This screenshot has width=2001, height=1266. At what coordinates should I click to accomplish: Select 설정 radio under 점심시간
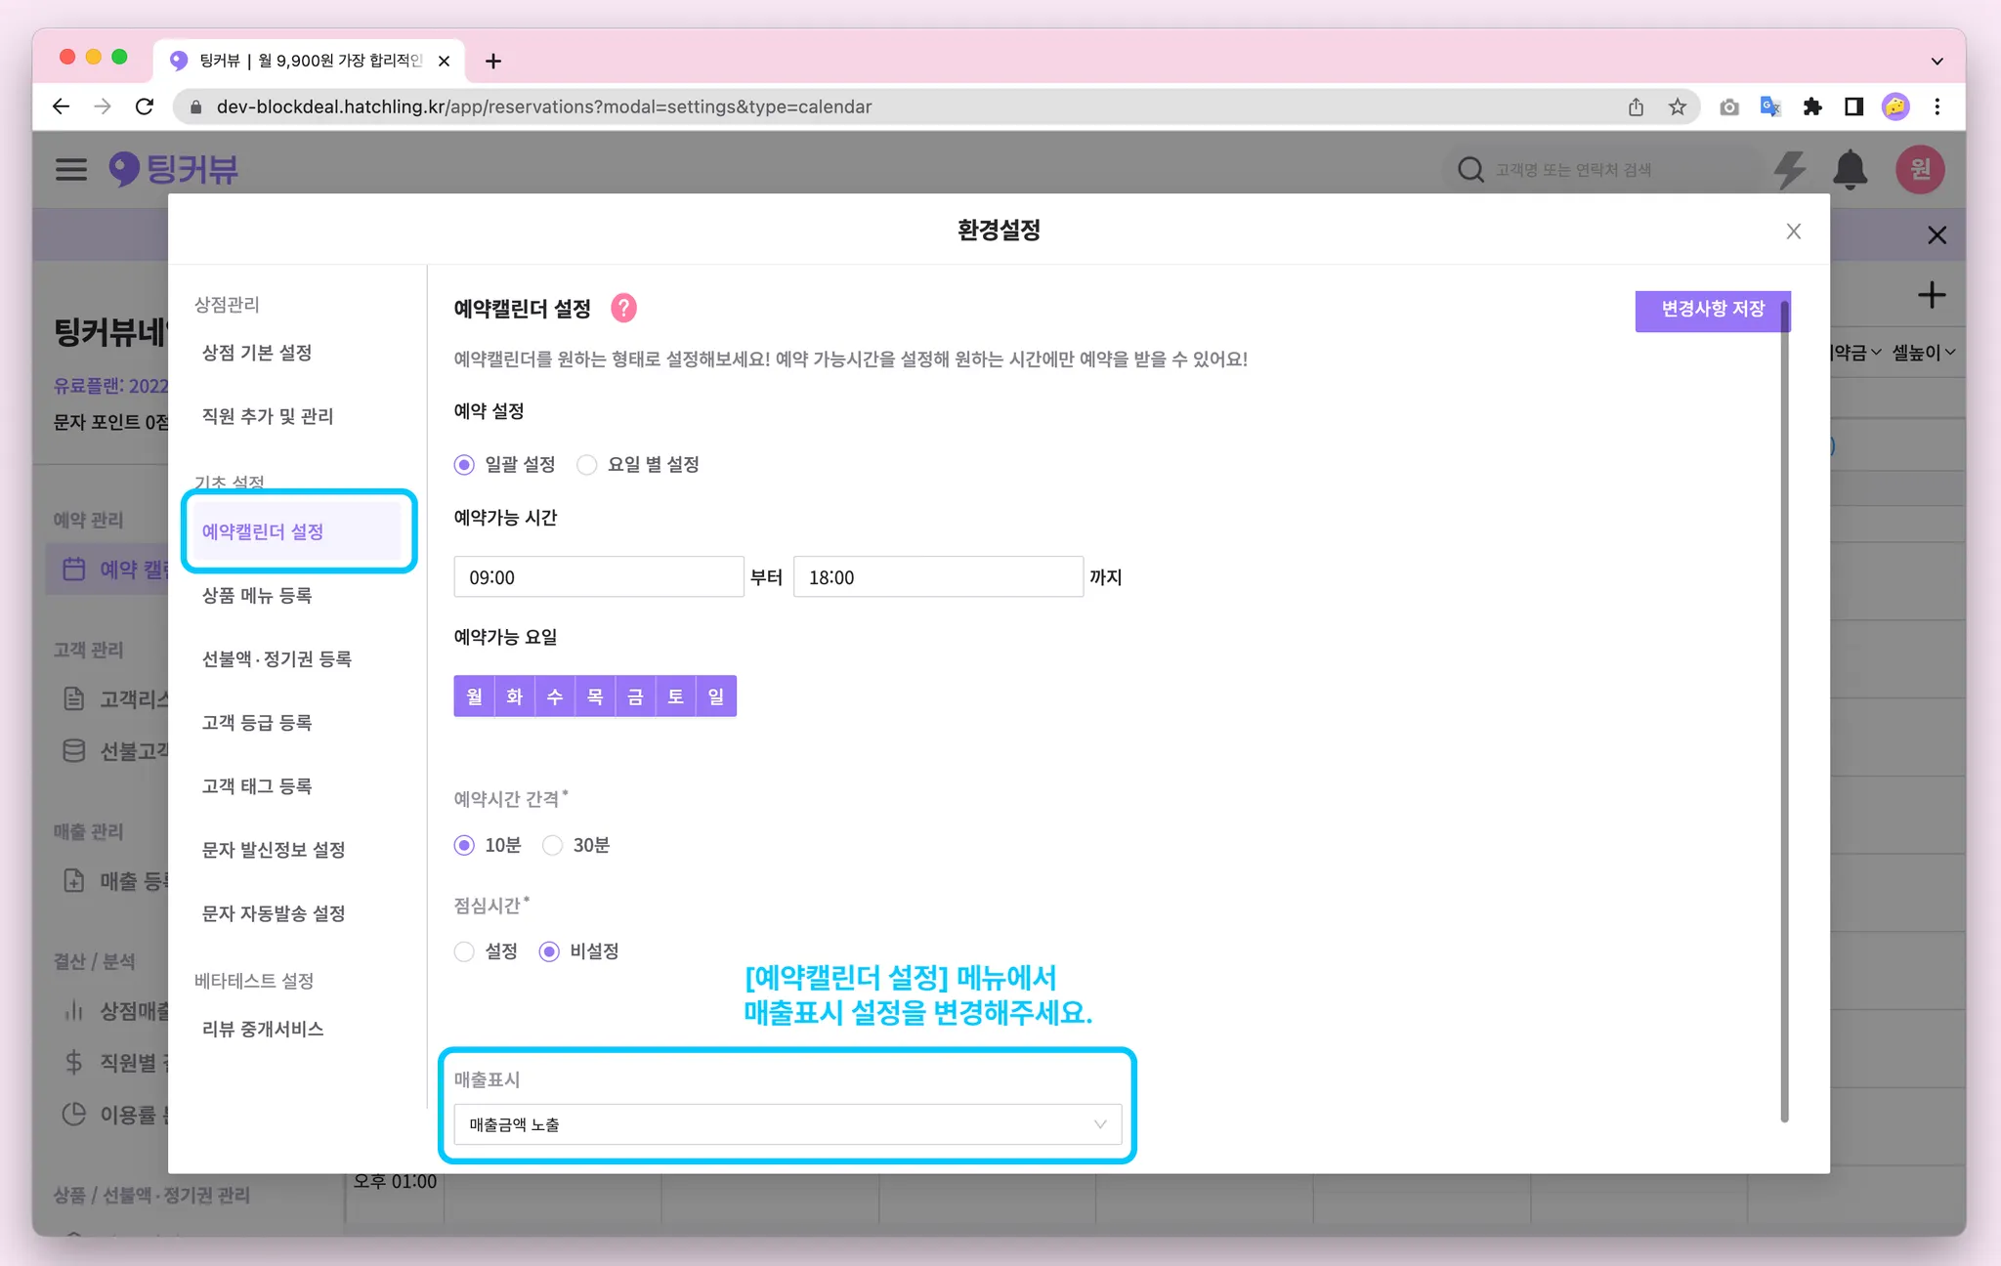point(465,951)
